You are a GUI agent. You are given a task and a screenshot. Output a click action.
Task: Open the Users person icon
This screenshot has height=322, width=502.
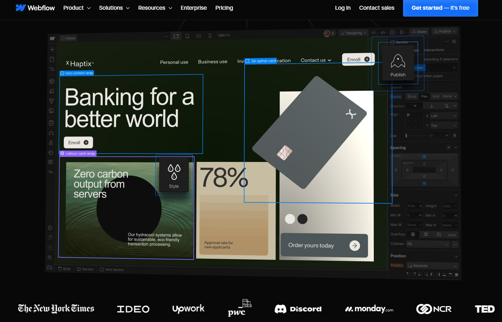(51, 142)
